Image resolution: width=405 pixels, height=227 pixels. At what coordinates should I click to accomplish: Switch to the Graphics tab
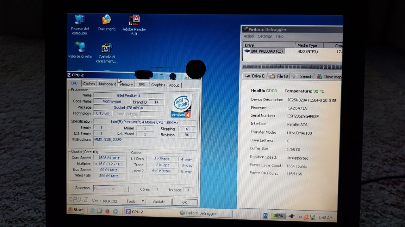coord(158,85)
